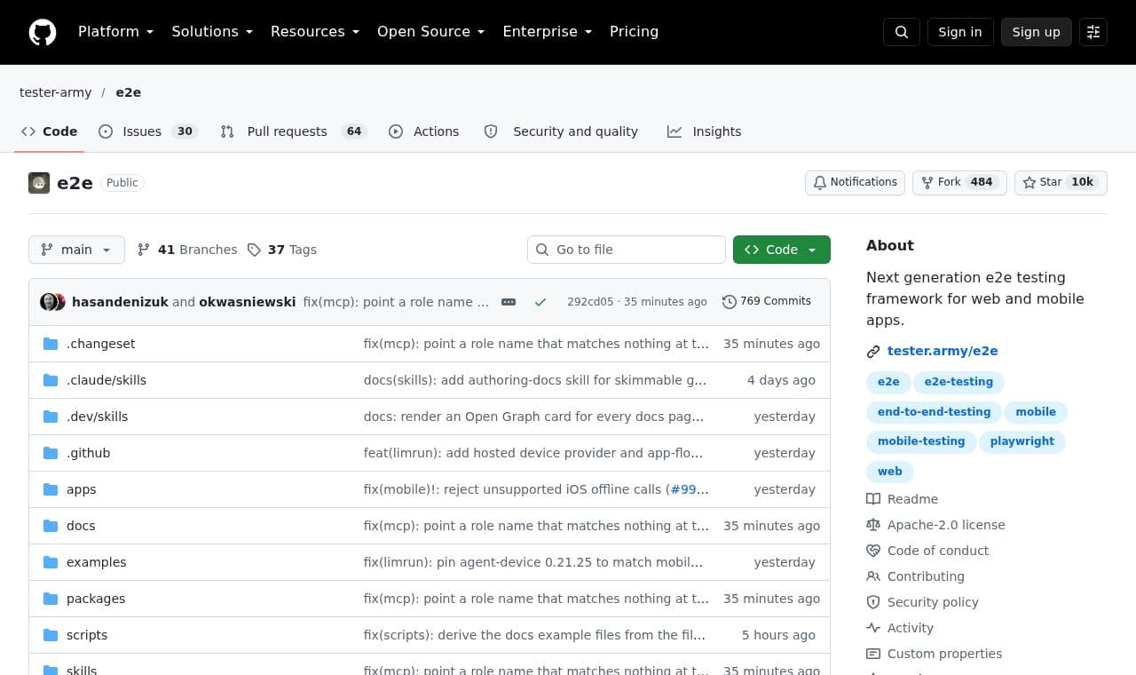Expand the Enterprise menu
This screenshot has width=1136, height=675.
click(x=548, y=32)
